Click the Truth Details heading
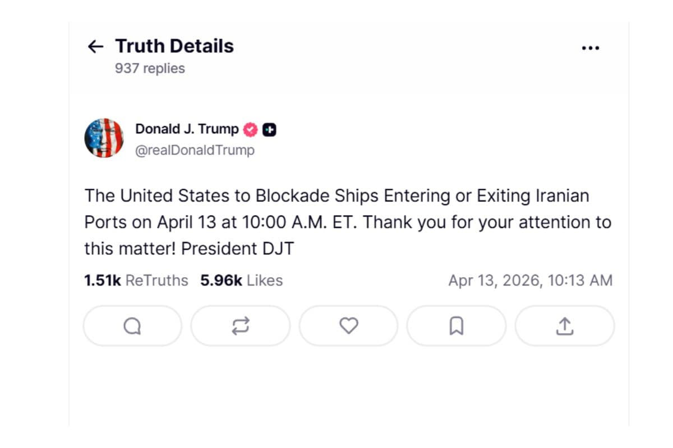The height and width of the screenshot is (448, 673). tap(174, 46)
